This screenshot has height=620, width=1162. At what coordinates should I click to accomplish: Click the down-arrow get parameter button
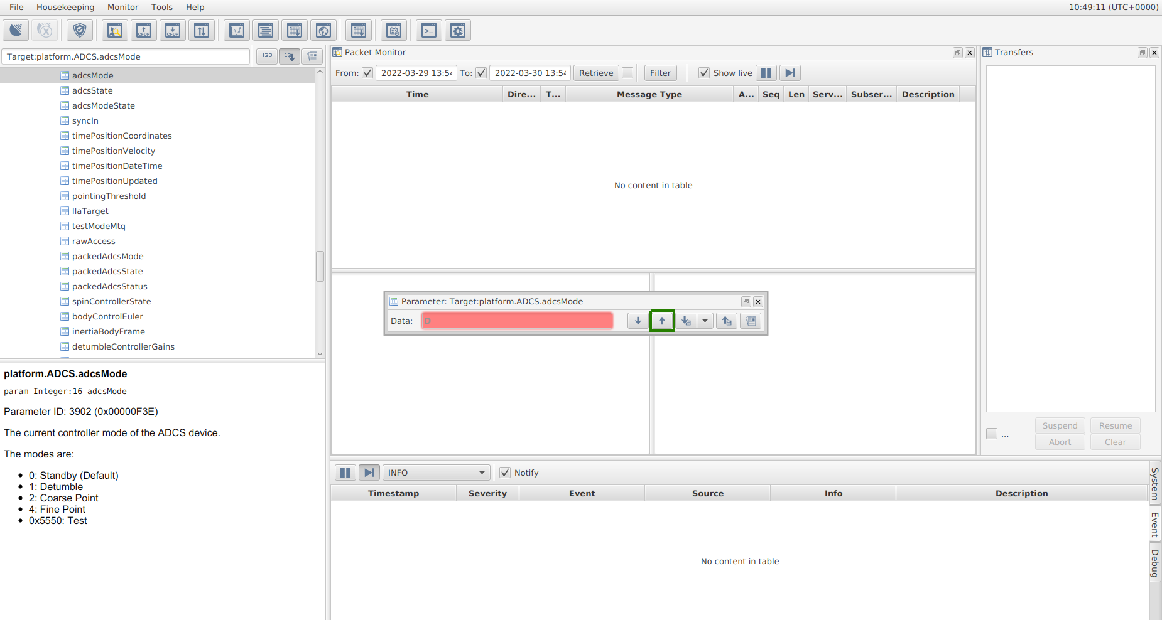638,321
